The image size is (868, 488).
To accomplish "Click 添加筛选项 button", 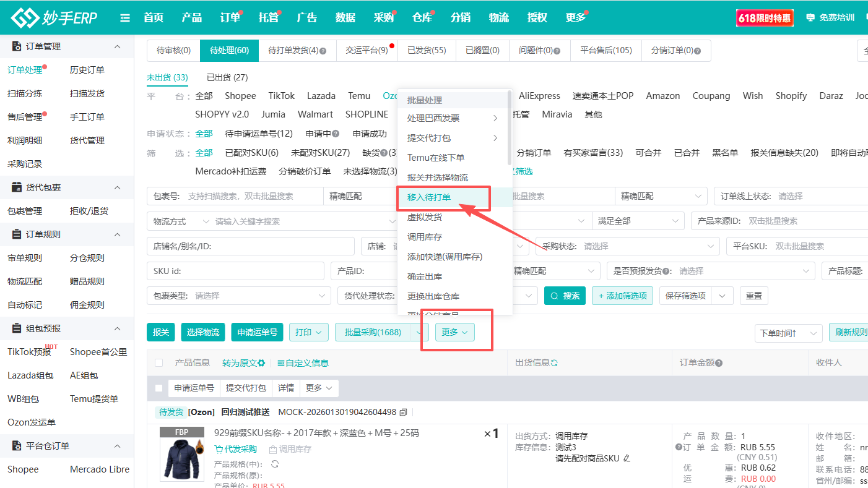I will point(623,296).
